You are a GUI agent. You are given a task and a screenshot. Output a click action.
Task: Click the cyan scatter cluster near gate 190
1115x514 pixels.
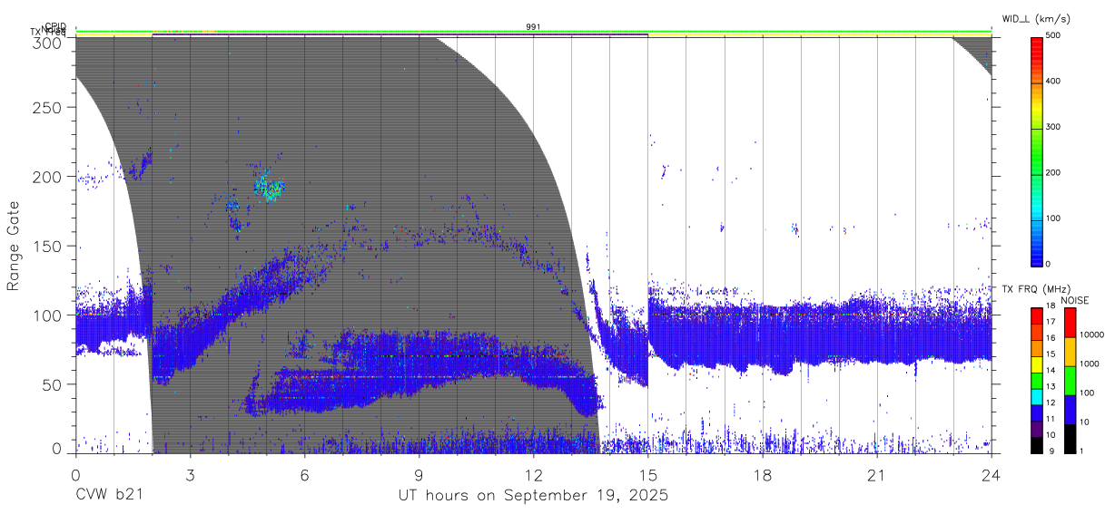pyautogui.click(x=269, y=188)
